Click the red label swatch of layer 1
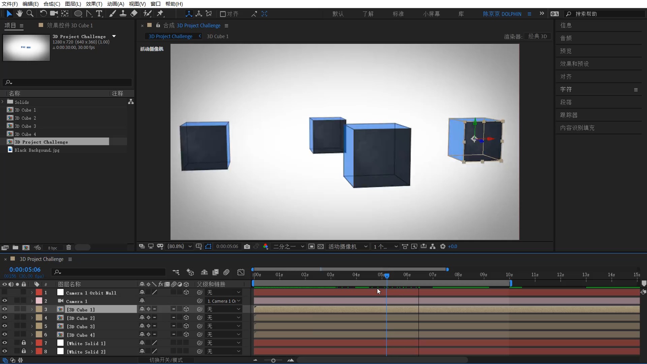This screenshot has height=364, width=647. click(39, 293)
